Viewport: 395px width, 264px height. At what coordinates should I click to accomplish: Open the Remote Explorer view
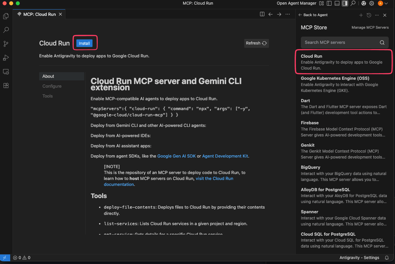pyautogui.click(x=6, y=72)
